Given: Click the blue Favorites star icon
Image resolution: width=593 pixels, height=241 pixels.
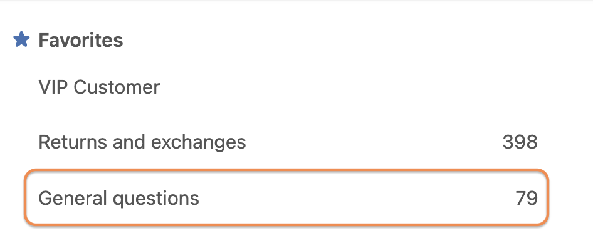Looking at the screenshot, I should click(21, 39).
